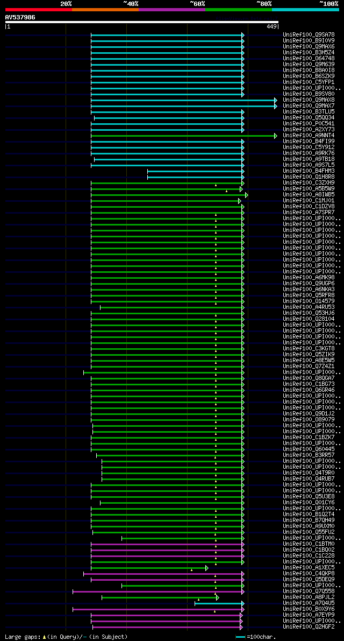Open hit UniRef100_A4RU53
344x641 pixels.
309,307
